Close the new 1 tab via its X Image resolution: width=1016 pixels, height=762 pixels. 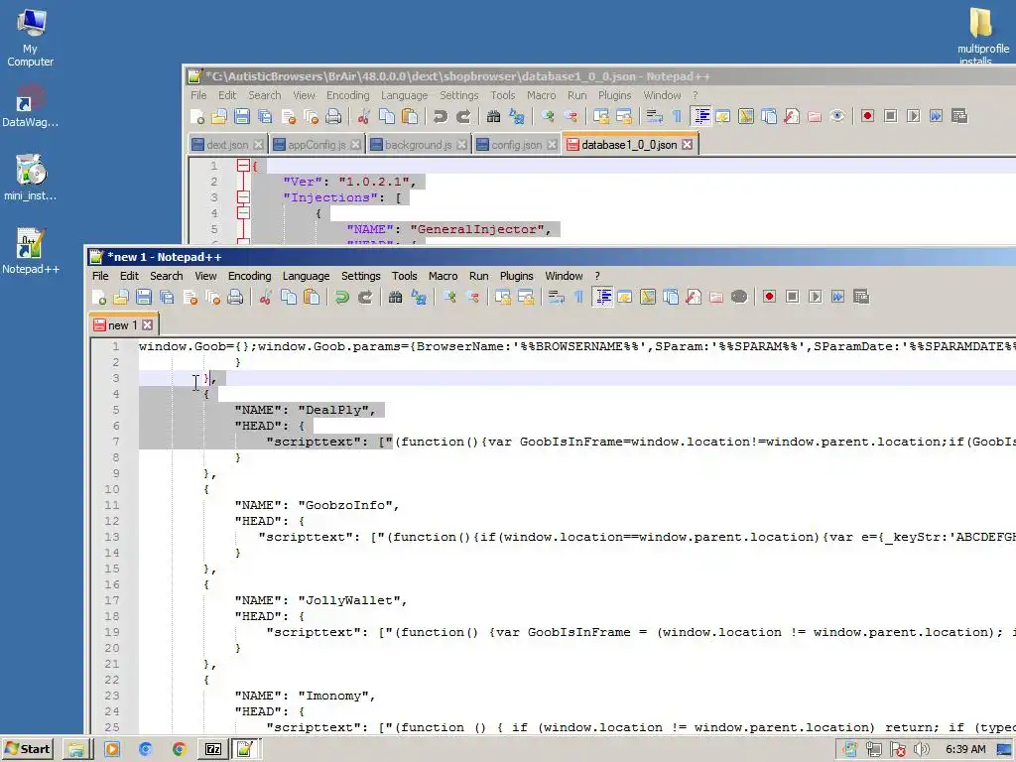click(147, 324)
